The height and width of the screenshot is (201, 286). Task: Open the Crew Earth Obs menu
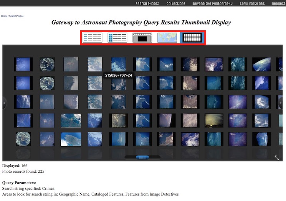click(253, 3)
